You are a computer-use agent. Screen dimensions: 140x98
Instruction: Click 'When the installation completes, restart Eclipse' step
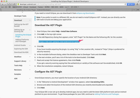tap(55, 66)
